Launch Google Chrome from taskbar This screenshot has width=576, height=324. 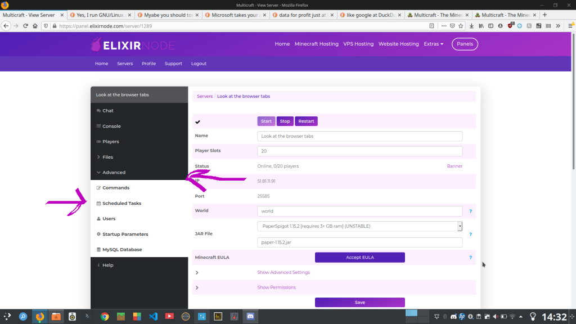pos(105,317)
